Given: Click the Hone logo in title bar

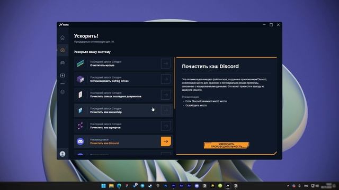Looking at the screenshot, I should [x=64, y=25].
